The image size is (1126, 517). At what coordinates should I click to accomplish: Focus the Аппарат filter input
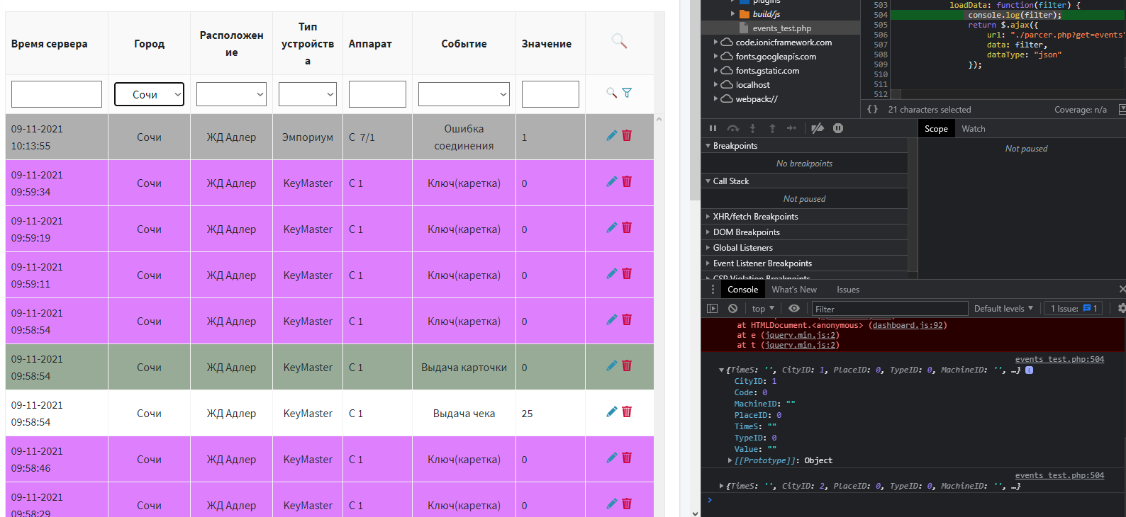377,94
